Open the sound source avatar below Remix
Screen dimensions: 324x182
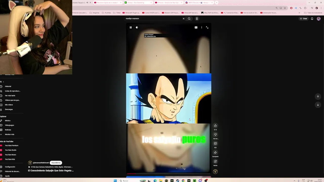click(x=215, y=172)
